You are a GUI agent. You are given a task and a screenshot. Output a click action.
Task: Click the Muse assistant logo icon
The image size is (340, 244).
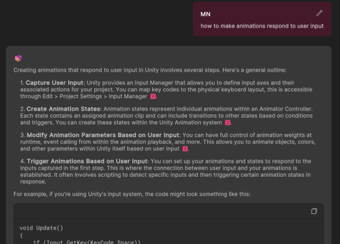18,58
